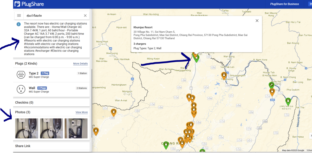Screen dimensions: 312x153
Task: Click the '1 Plug' badge next to Type 2
Action: click(45, 73)
